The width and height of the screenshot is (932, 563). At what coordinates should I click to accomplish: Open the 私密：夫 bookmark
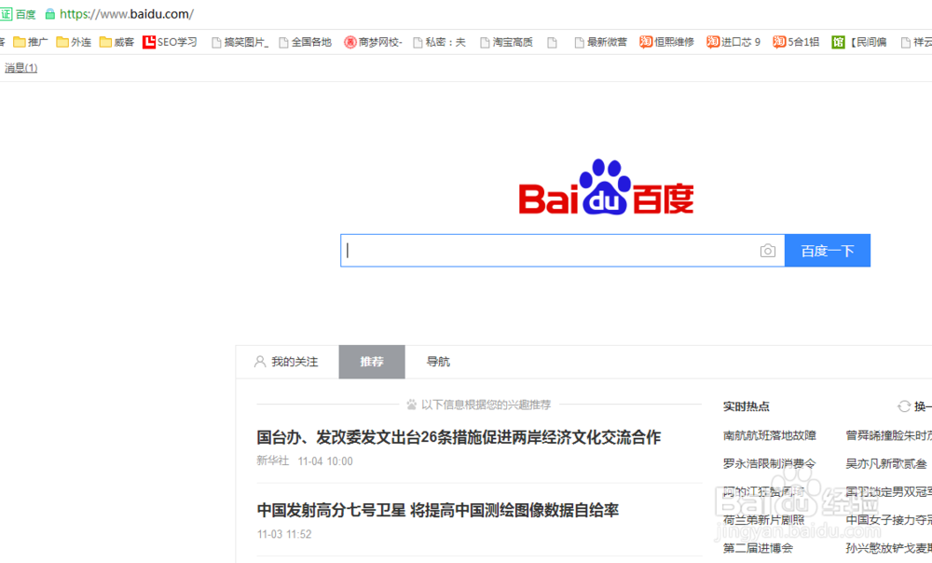(x=439, y=42)
